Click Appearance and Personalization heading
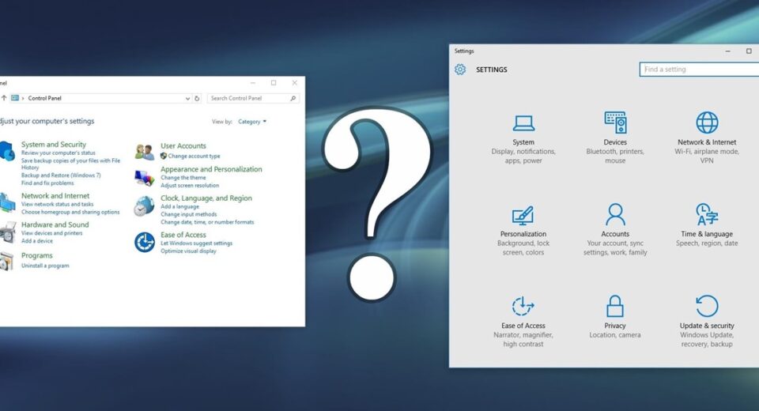Screen dimensions: 759x411 [211, 169]
